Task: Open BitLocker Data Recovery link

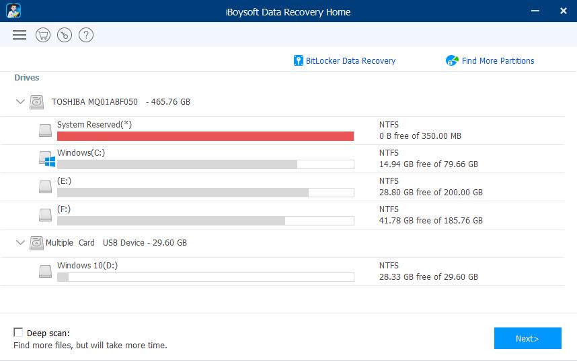Action: pos(350,61)
